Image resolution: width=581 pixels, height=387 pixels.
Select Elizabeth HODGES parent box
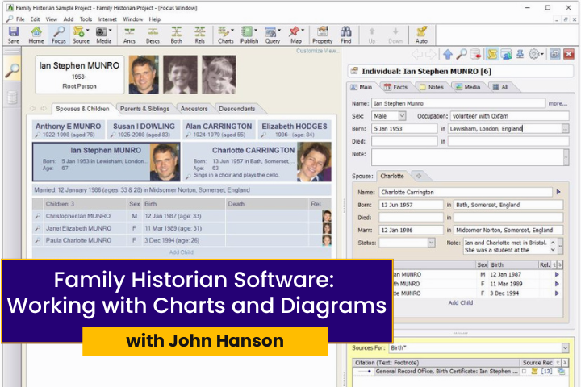295,130
